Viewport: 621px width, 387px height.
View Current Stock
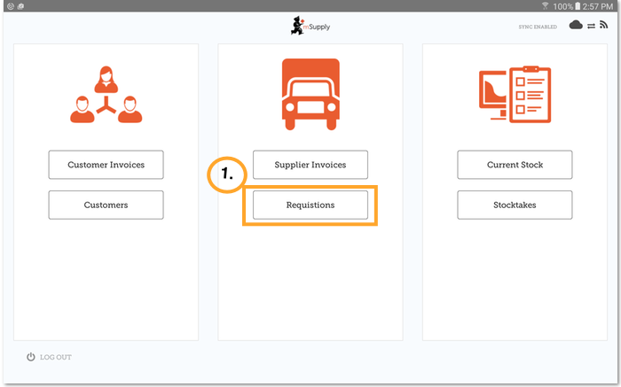click(515, 165)
